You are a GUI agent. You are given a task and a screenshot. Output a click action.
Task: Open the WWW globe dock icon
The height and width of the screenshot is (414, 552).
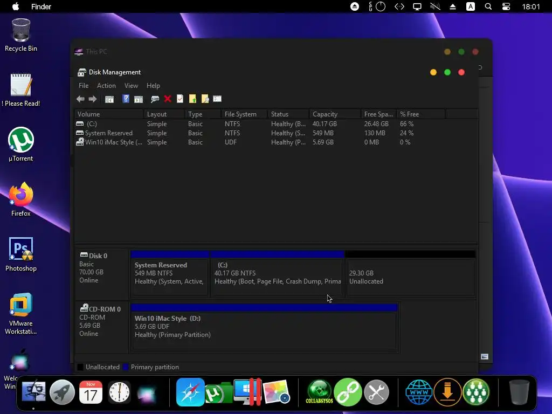click(x=418, y=392)
